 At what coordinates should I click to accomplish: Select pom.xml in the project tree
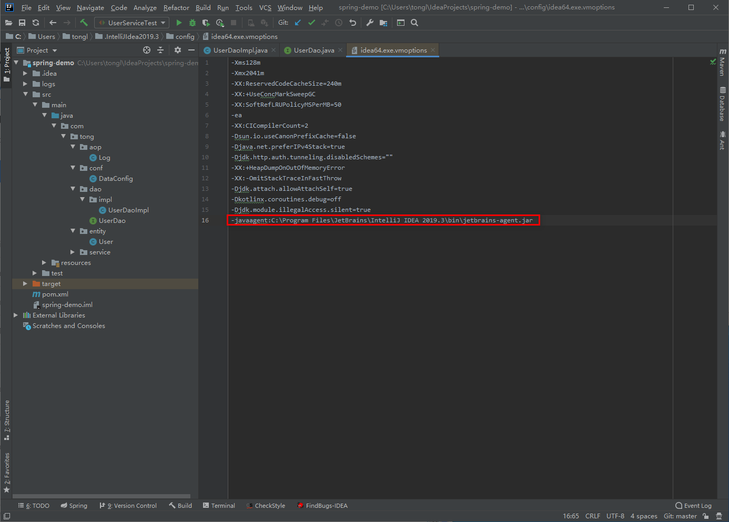(x=55, y=294)
